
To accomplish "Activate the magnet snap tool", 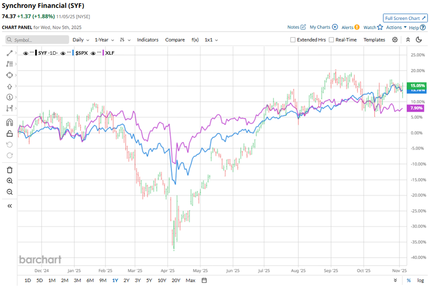I will pos(10,122).
